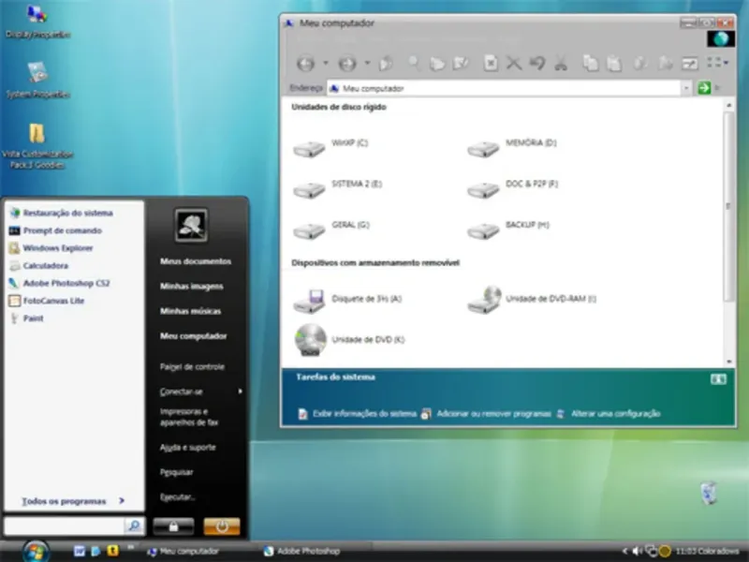Select Vista Customization Pack 3 Goodies folder
The width and height of the screenshot is (749, 562).
point(37,146)
